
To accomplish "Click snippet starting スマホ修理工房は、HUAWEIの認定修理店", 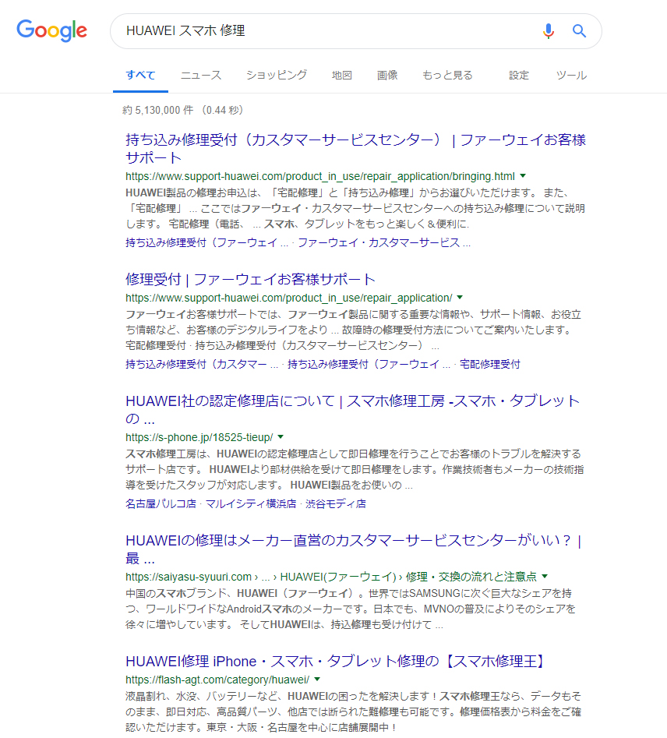I will 355,469.
